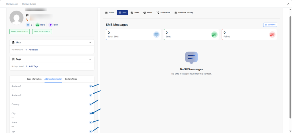Edit the State field using pencil icon
292x133 pixels.
[90, 122]
